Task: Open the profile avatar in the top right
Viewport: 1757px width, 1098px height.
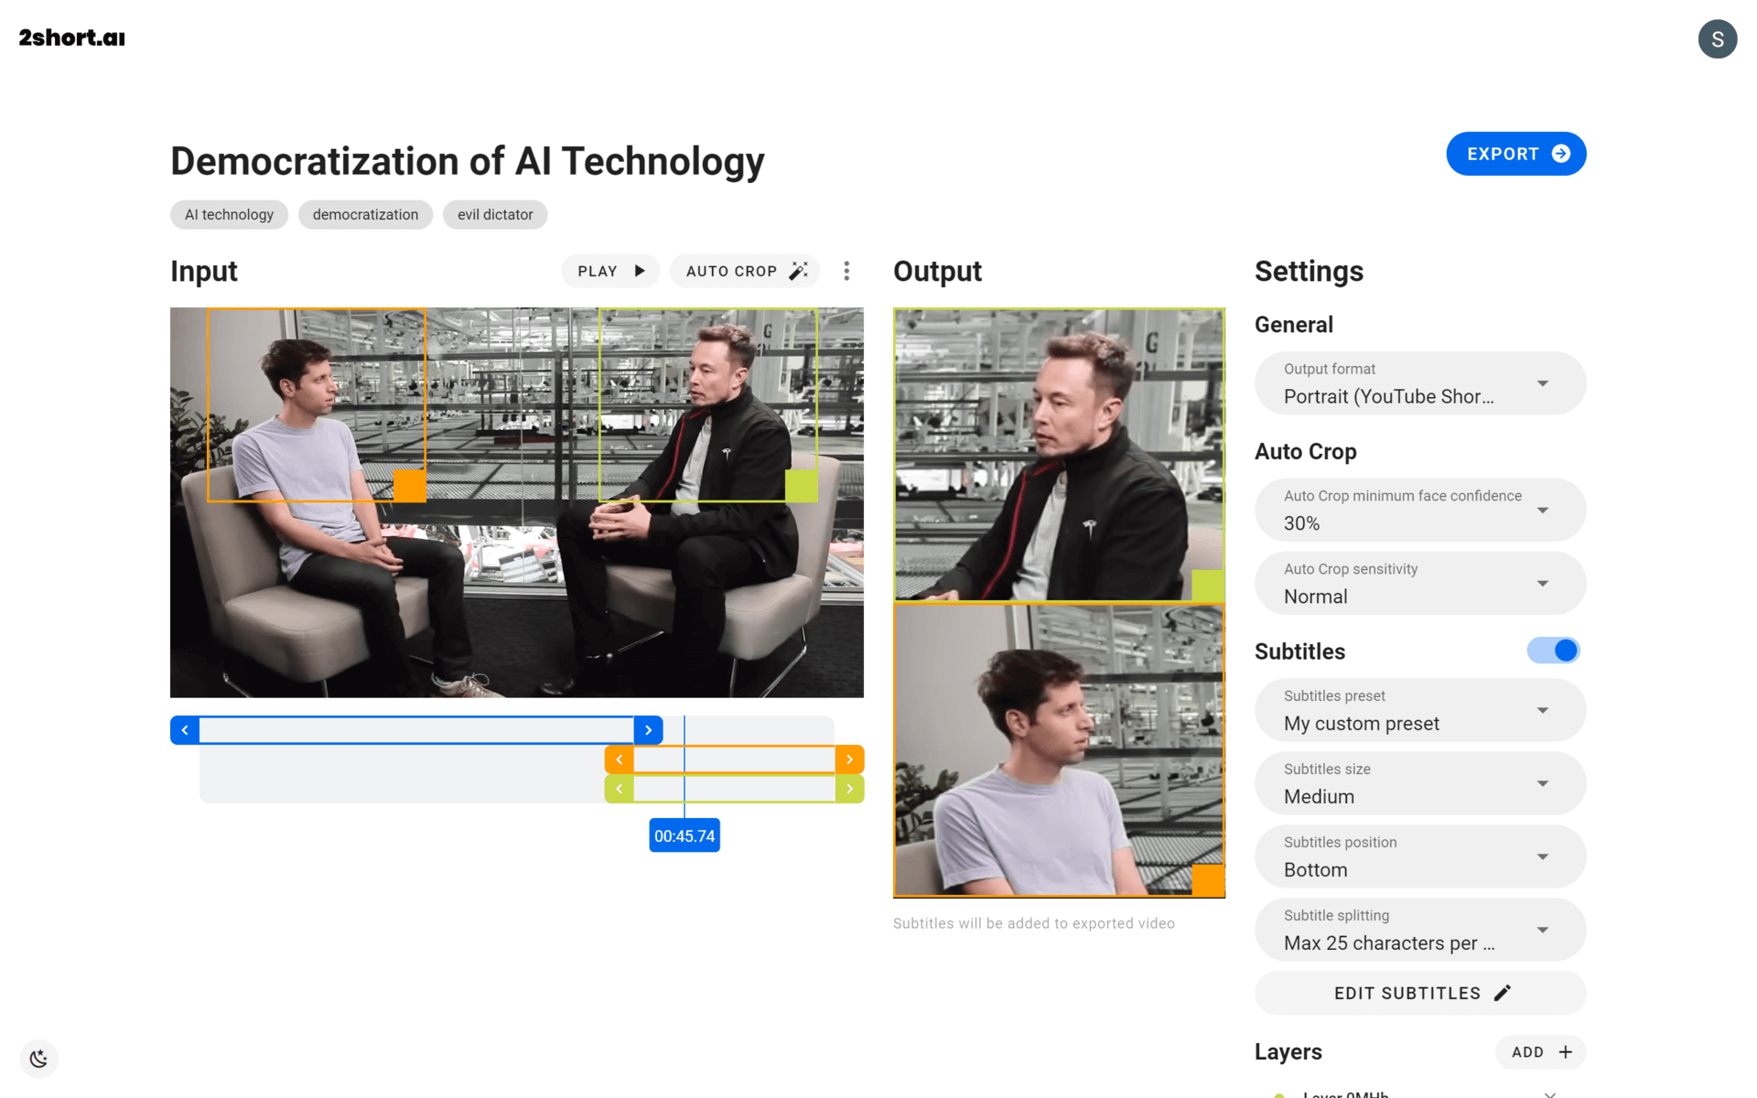Action: 1718,38
